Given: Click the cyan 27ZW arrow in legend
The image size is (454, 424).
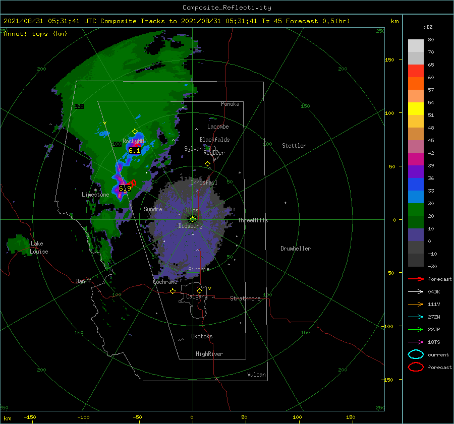Looking at the screenshot, I should tap(416, 317).
